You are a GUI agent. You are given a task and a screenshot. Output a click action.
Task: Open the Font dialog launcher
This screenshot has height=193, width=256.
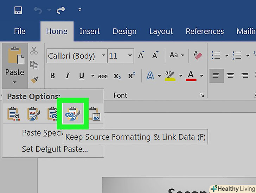(201, 95)
